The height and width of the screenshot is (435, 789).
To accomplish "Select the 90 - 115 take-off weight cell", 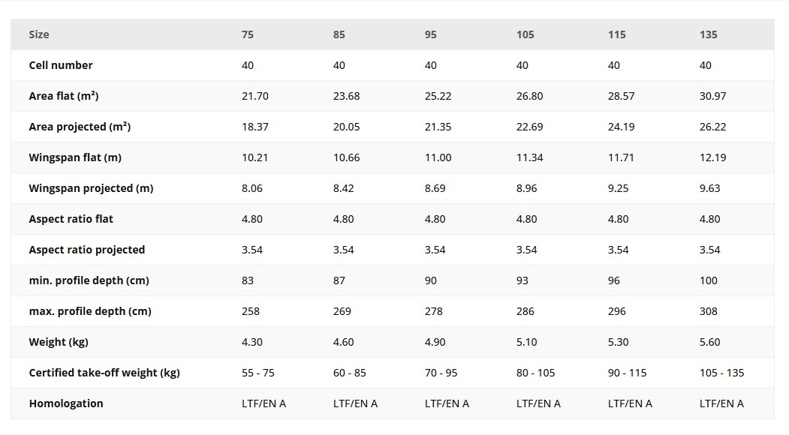I will pos(627,373).
